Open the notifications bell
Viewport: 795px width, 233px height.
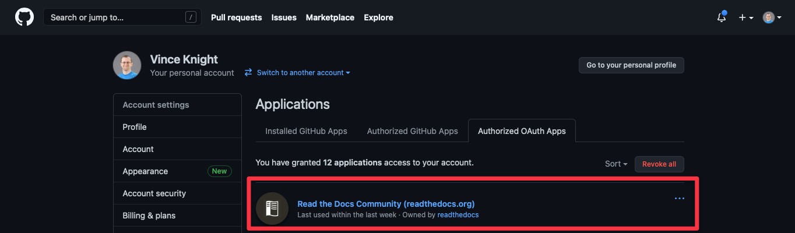pyautogui.click(x=722, y=17)
